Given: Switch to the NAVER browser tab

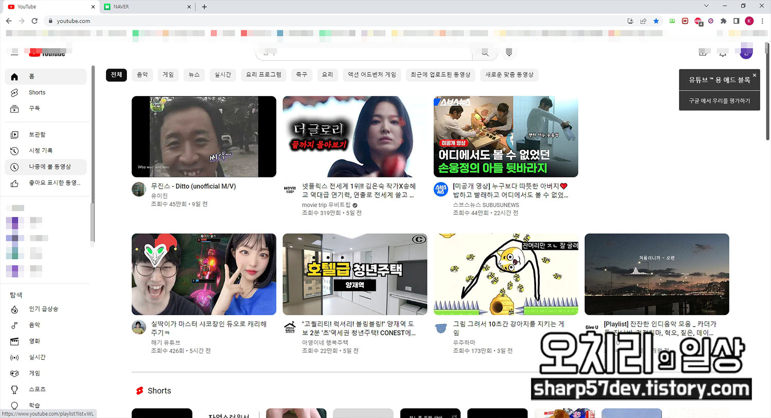Looking at the screenshot, I should 146,7.
